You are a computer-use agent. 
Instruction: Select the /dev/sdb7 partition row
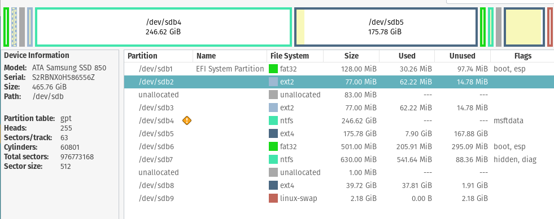(x=339, y=159)
